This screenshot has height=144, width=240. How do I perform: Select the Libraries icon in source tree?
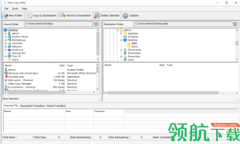9,43
